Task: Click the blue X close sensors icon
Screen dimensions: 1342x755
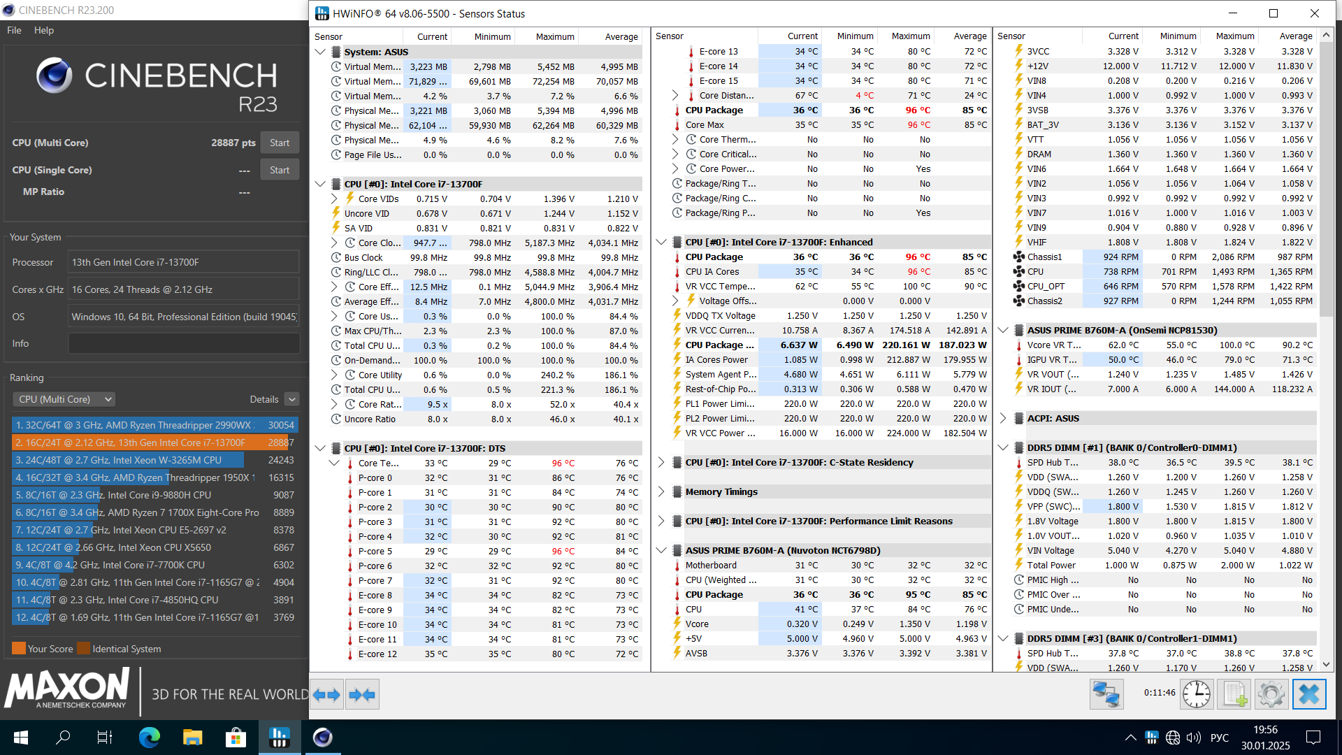Action: pyautogui.click(x=1308, y=695)
